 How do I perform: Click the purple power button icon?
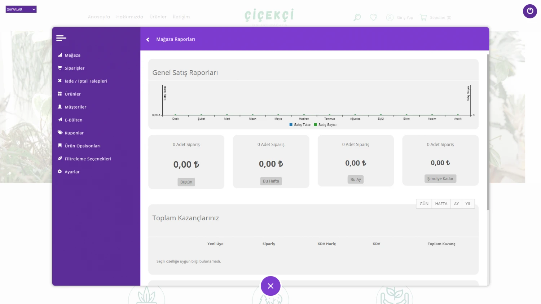tap(530, 11)
